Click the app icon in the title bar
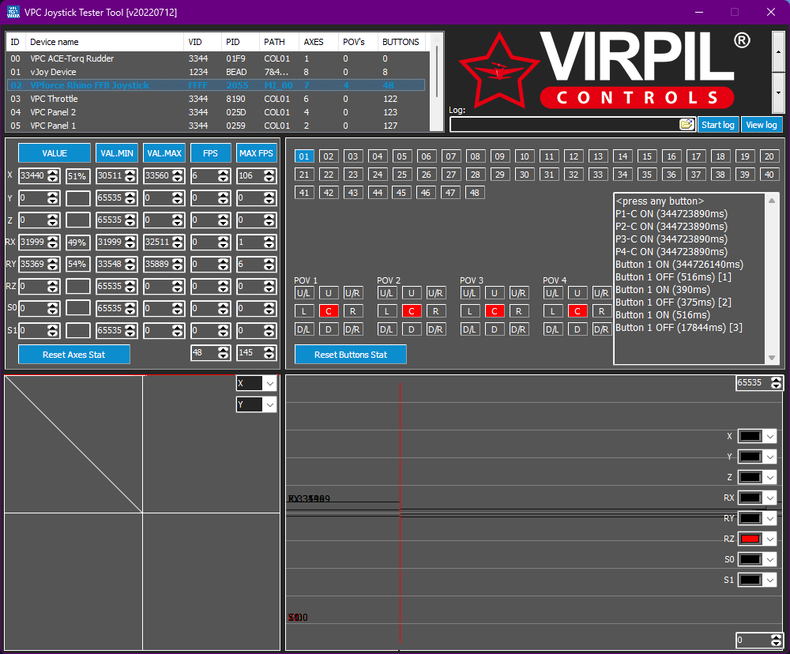The height and width of the screenshot is (654, 790). pos(13,12)
